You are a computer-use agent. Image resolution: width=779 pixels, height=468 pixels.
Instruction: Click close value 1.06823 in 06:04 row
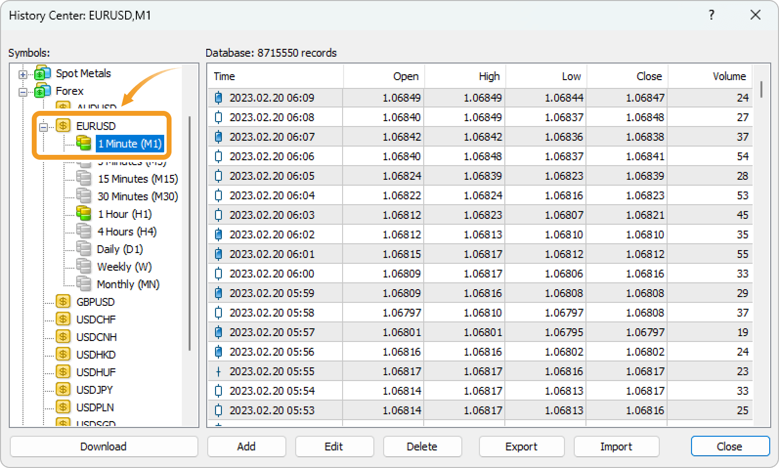(x=645, y=195)
